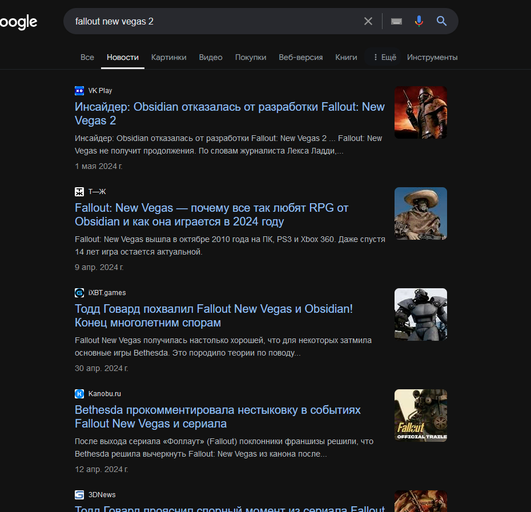The image size is (531, 512).
Task: Open the 'Тодд Говард похвалил Fallout New Vegas' article
Action: (x=214, y=316)
